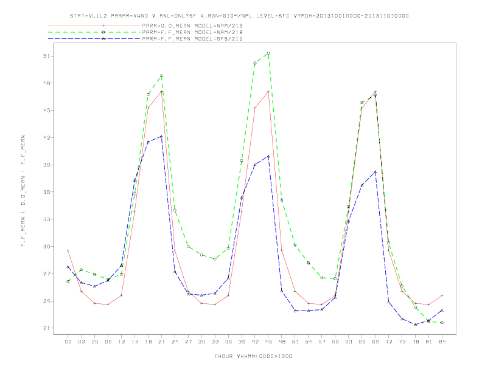The height and width of the screenshot is (372, 482).
Task: Click blue triangle data point at hour 45 peak
Action: point(268,156)
